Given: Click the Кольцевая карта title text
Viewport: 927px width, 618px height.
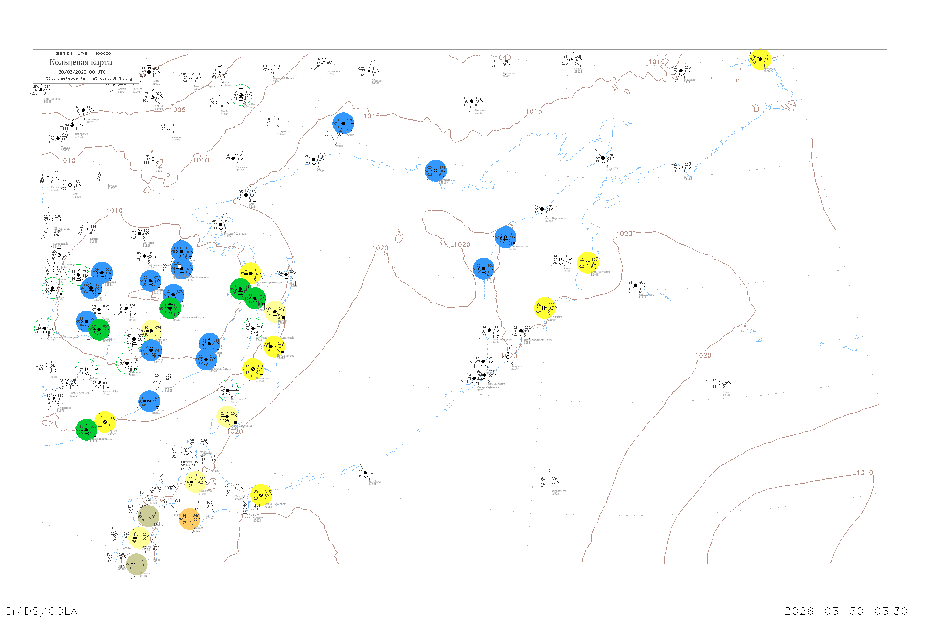Looking at the screenshot, I should [81, 62].
